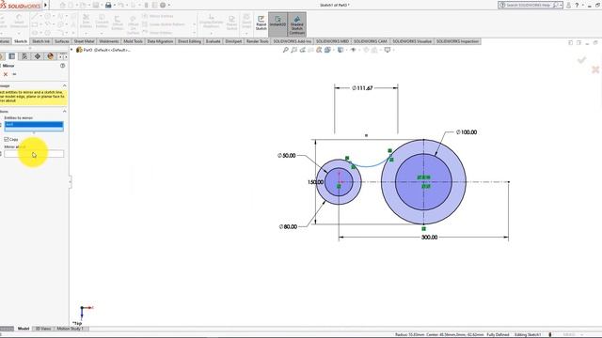The height and width of the screenshot is (338, 602).
Task: Collapse the Options section
Action: tap(65, 112)
